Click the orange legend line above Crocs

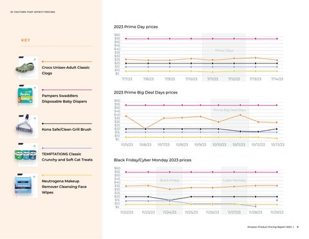click(67, 62)
